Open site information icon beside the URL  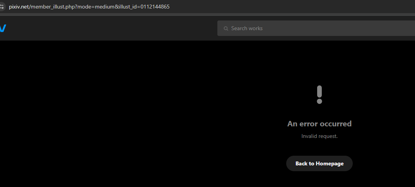click(2, 6)
